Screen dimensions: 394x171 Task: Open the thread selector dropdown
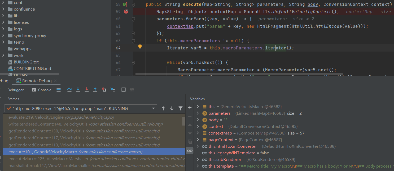click(153, 109)
